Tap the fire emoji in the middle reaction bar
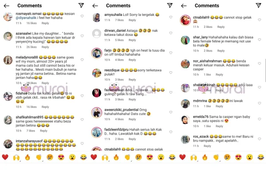Screen dimensions: 266x177 coord(116,157)
